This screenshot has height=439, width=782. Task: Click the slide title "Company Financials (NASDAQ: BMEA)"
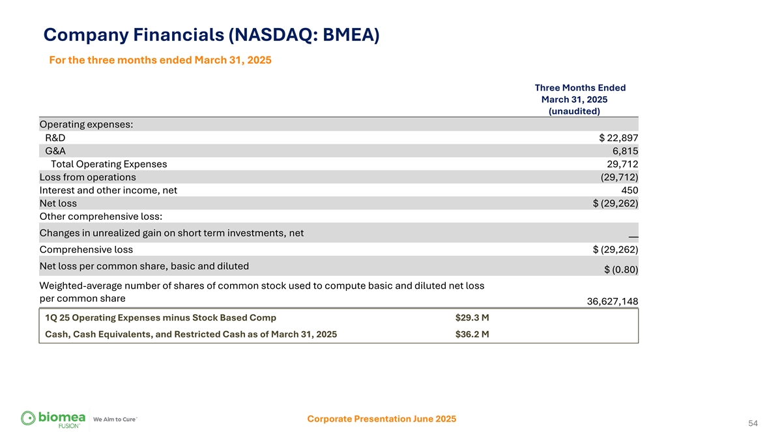[211, 34]
